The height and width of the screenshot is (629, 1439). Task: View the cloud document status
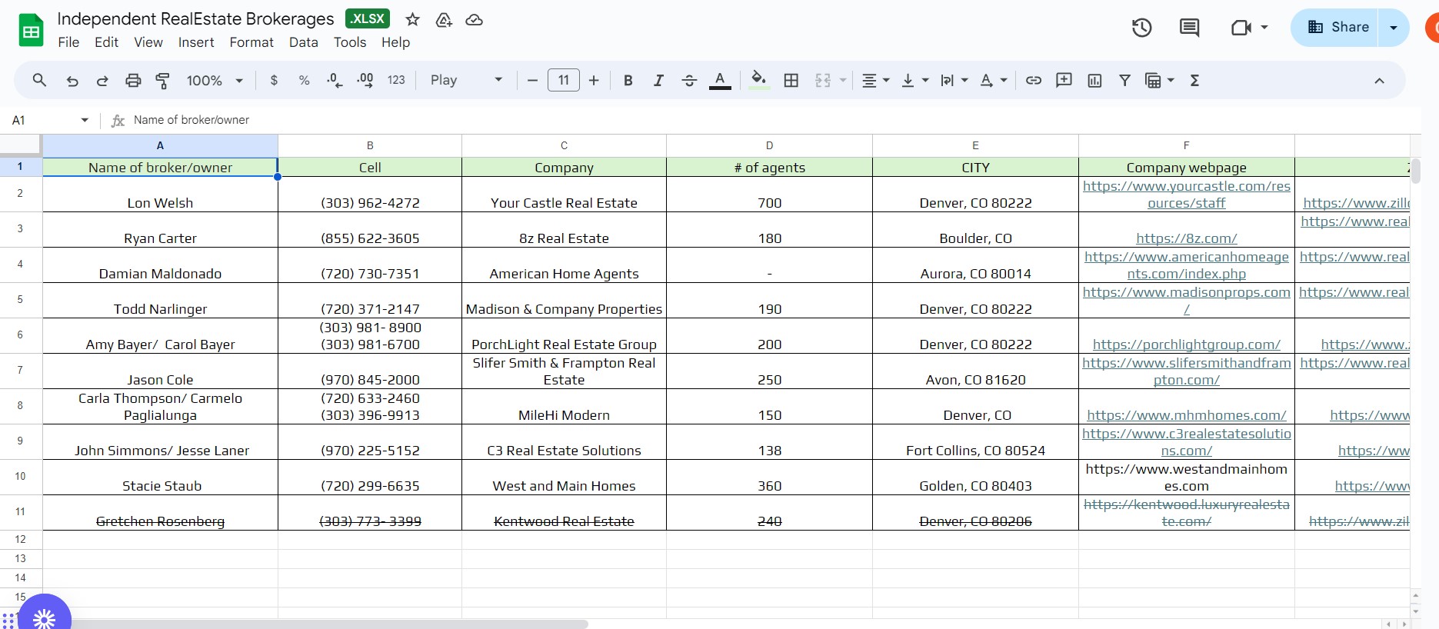tap(475, 19)
